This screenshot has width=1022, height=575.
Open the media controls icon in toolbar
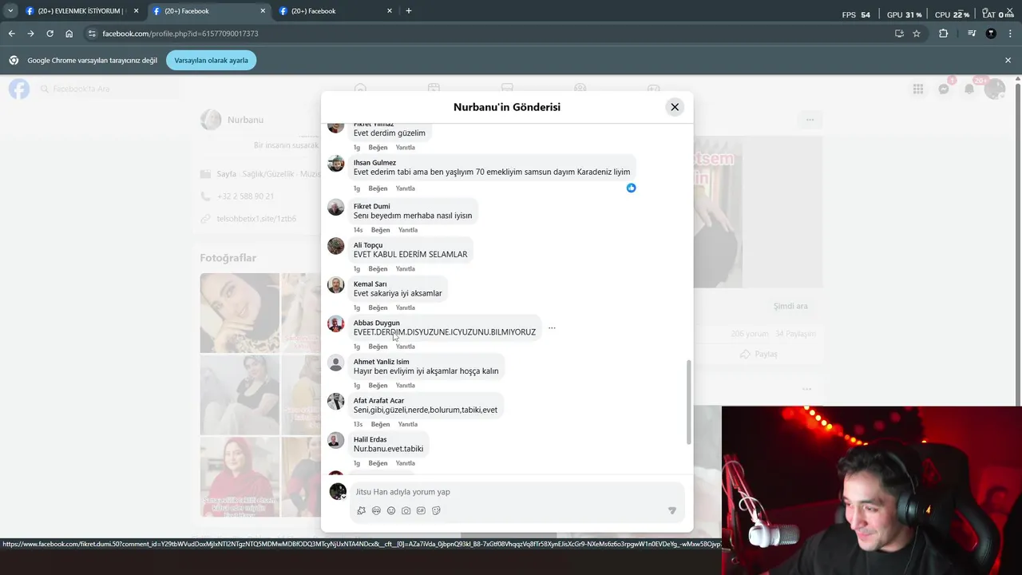pos(972,34)
